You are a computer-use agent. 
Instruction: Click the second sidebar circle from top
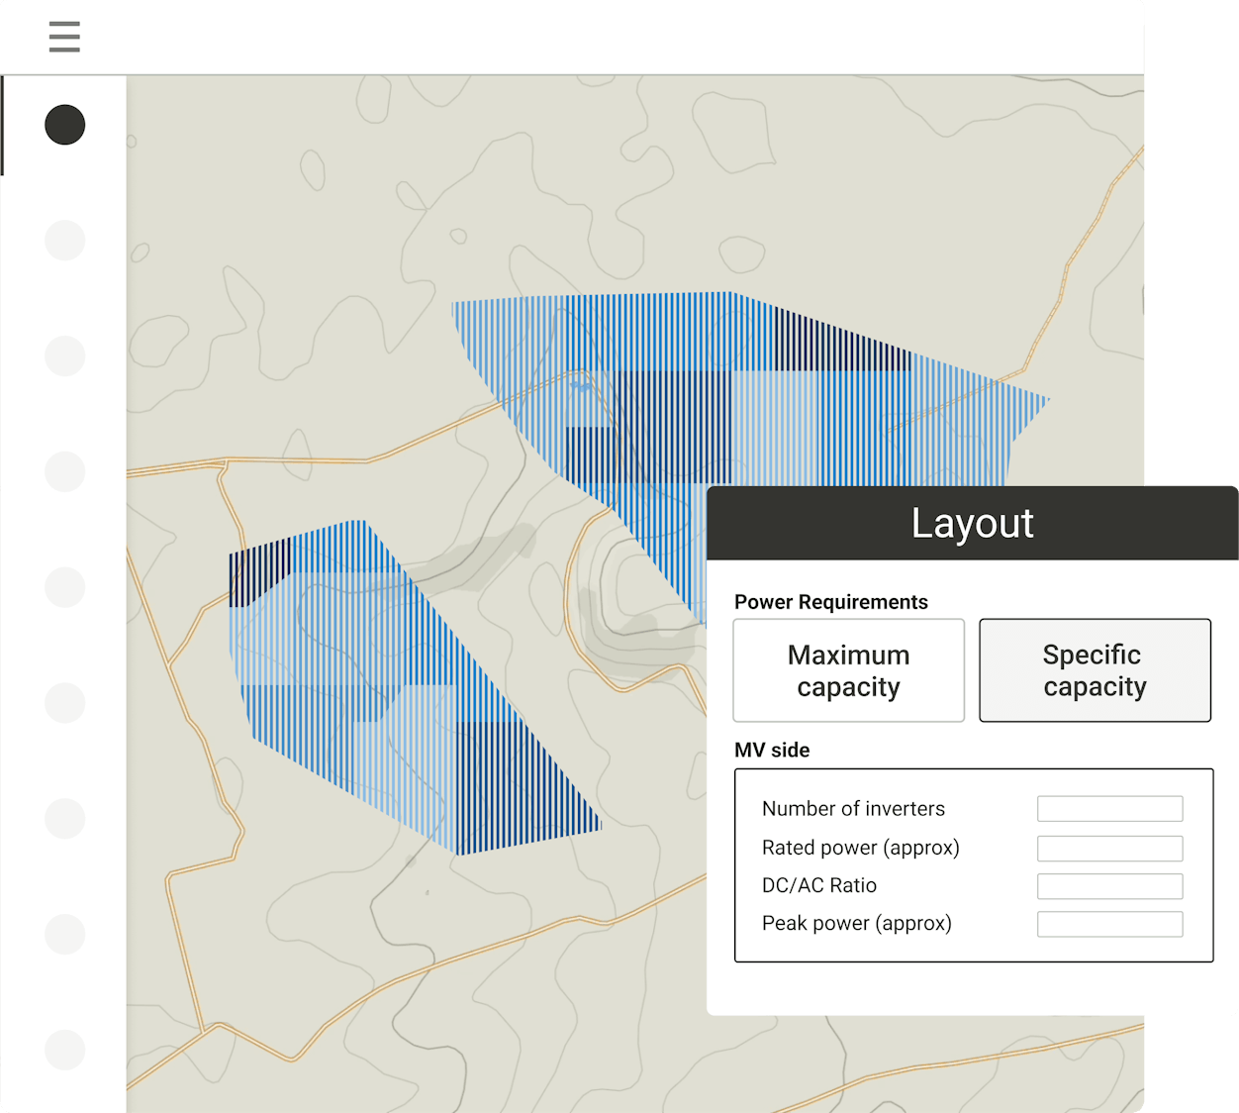coord(65,241)
